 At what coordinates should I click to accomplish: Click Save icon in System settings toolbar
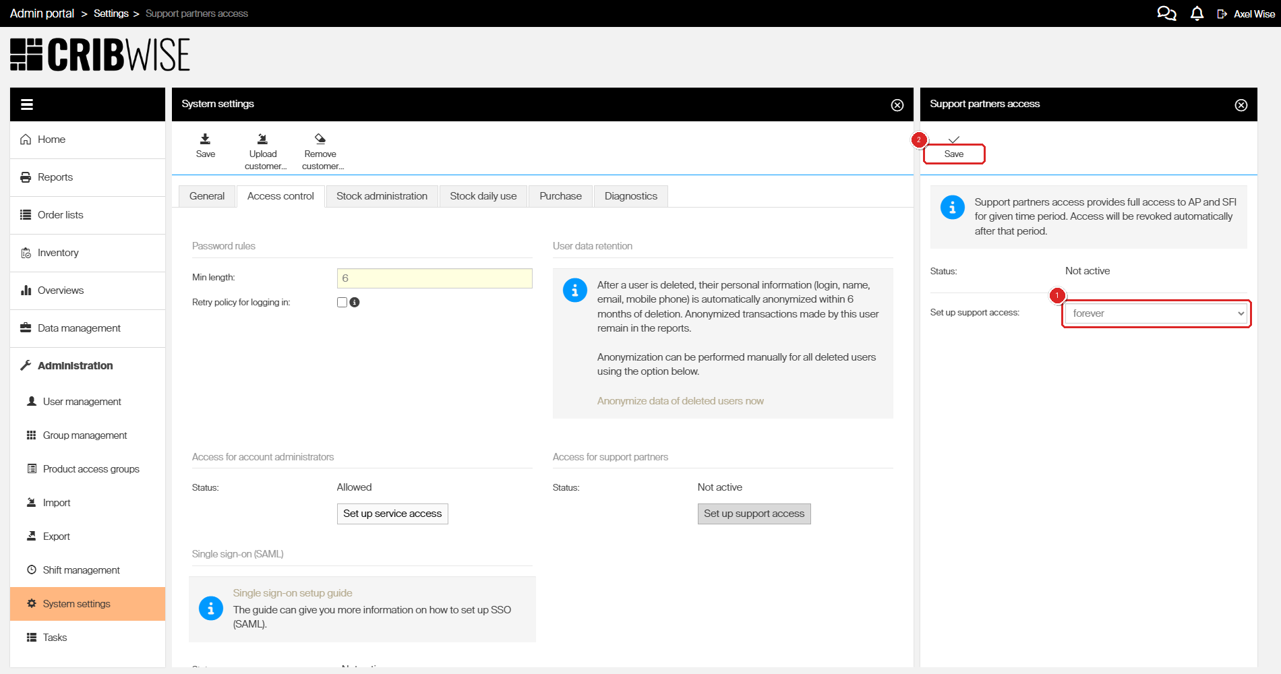tap(205, 140)
